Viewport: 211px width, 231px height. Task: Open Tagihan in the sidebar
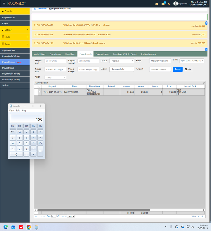click(15, 85)
